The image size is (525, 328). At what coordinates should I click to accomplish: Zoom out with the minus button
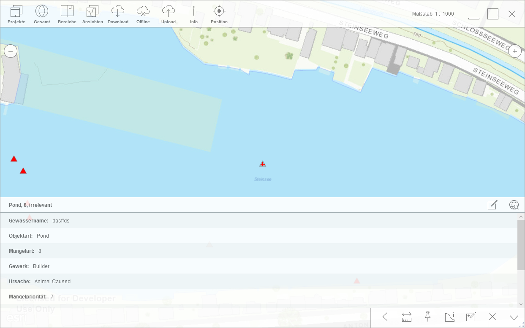point(11,51)
